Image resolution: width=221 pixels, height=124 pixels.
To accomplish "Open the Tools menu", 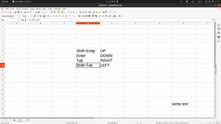I will [x=50, y=9].
